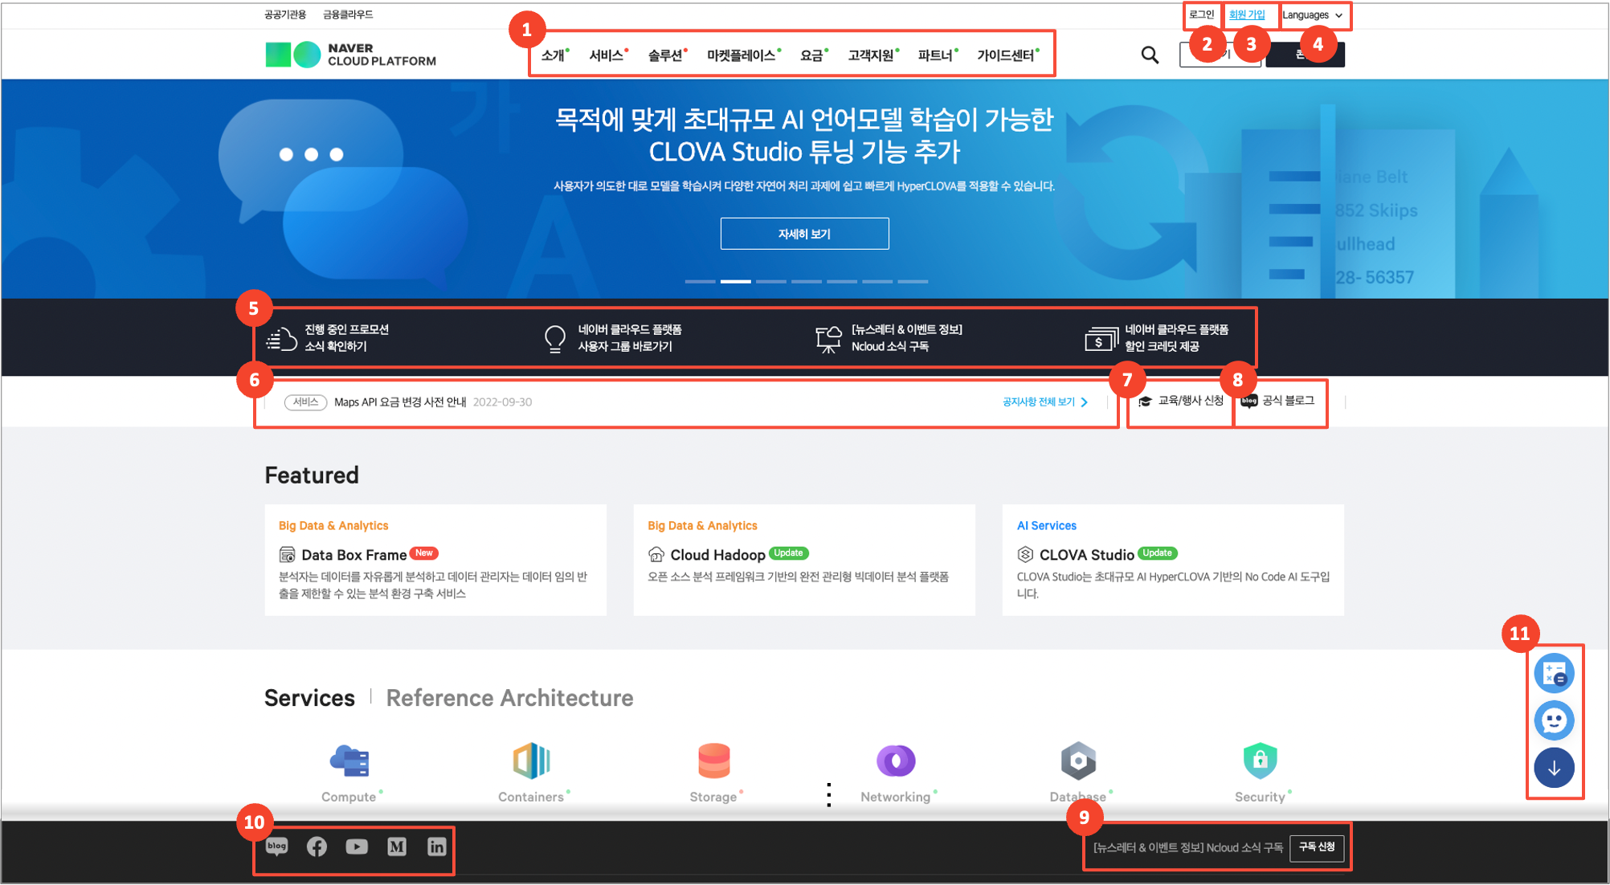The image size is (1610, 885).
Task: Switch to the Reference Architecture tab
Action: point(509,698)
